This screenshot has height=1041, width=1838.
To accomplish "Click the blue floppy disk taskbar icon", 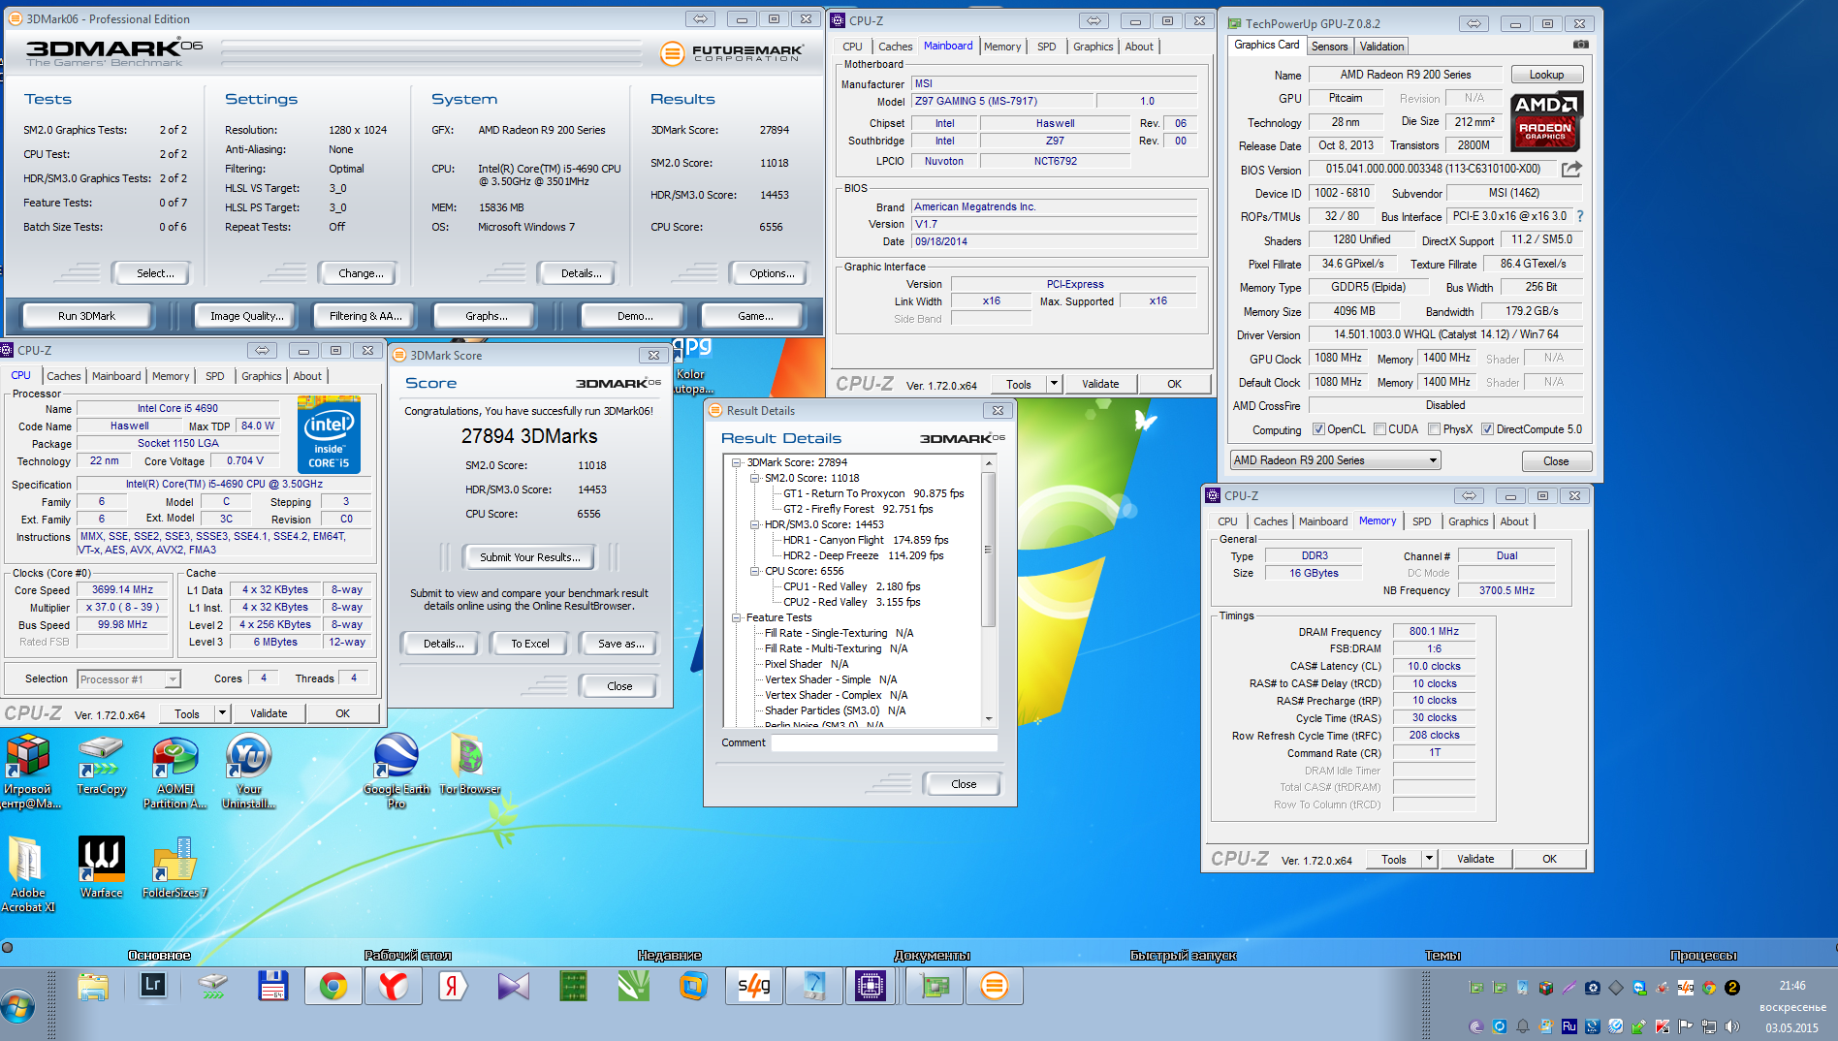I will [273, 987].
